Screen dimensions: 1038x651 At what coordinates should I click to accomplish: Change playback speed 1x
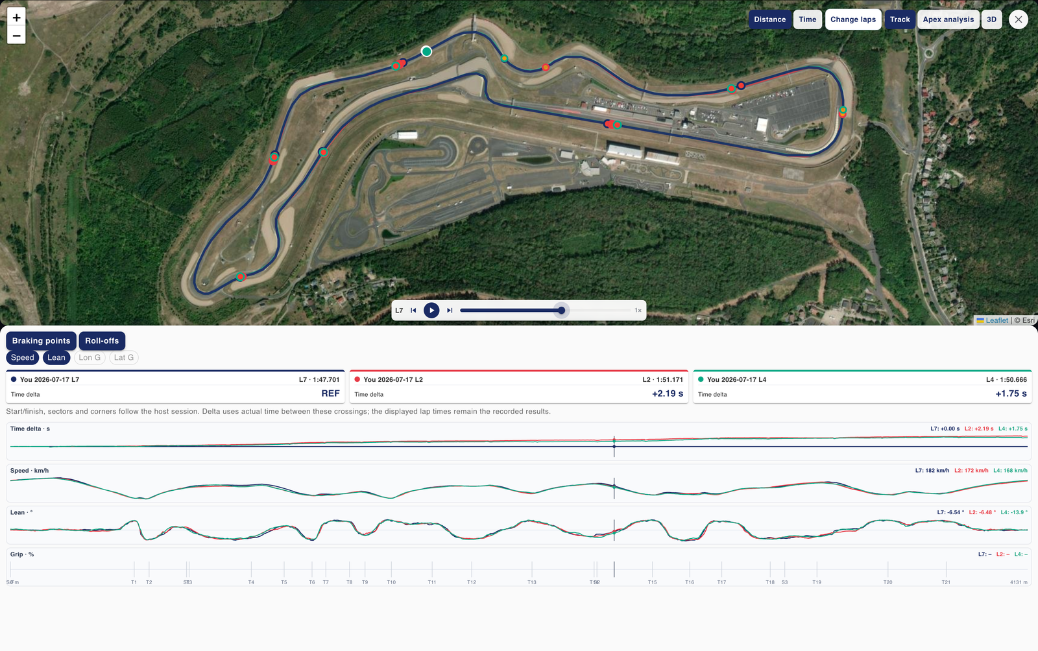[x=638, y=311]
